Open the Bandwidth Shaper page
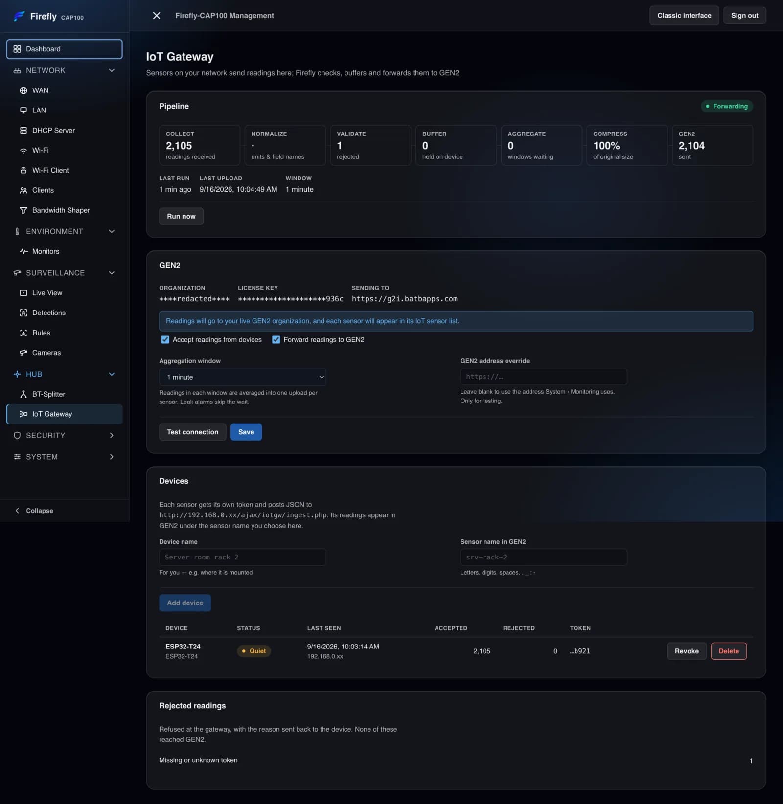The height and width of the screenshot is (804, 783). pyautogui.click(x=64, y=210)
